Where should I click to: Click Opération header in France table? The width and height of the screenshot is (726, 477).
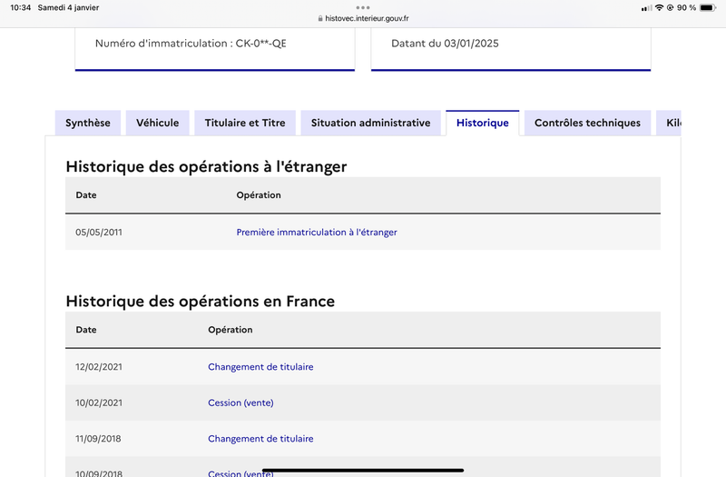[x=231, y=330]
